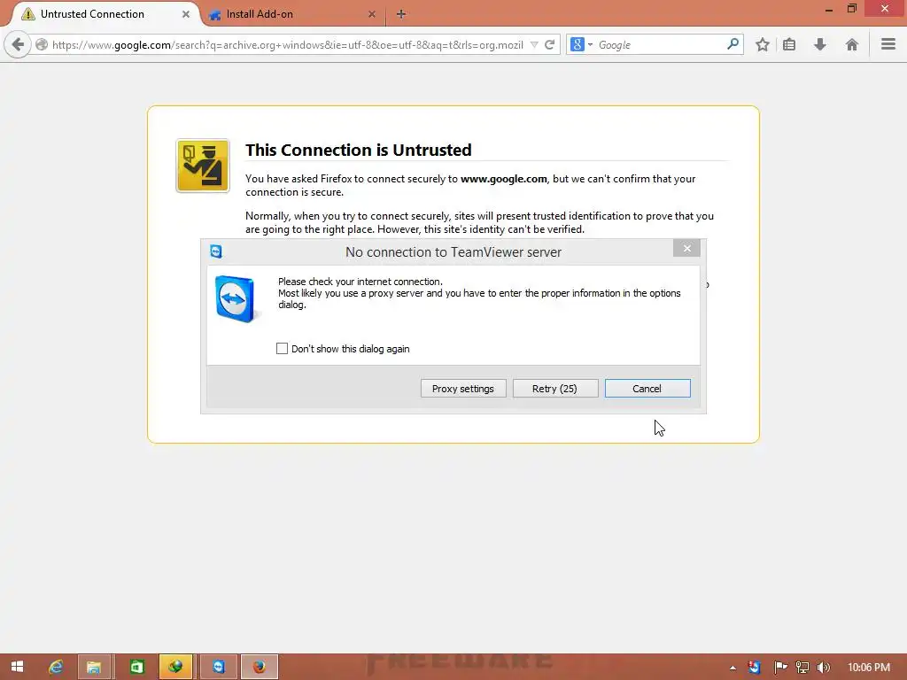The height and width of the screenshot is (680, 907).
Task: Open the Firefox hamburger menu
Action: tap(888, 44)
